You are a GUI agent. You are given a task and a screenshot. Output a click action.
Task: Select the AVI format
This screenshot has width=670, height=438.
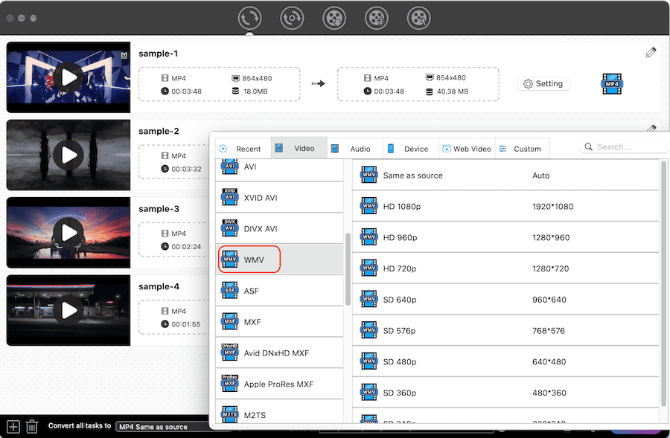pos(279,170)
